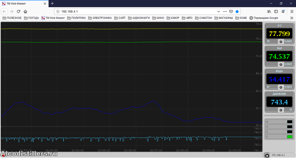Viewport: 296px width, 158px height.
Task: Click the 192.168.4.1 status bar address
Action: point(278,155)
